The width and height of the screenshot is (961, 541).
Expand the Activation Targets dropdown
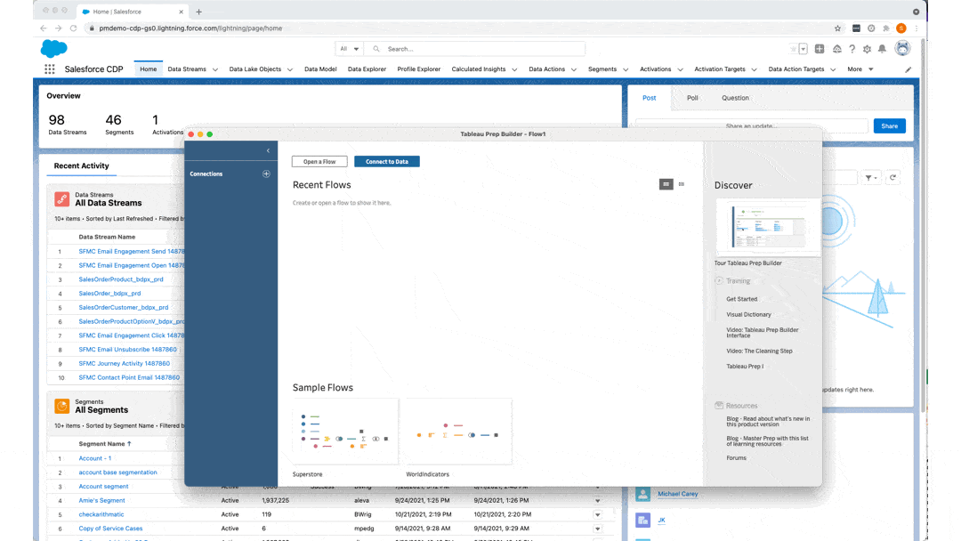[x=754, y=69]
